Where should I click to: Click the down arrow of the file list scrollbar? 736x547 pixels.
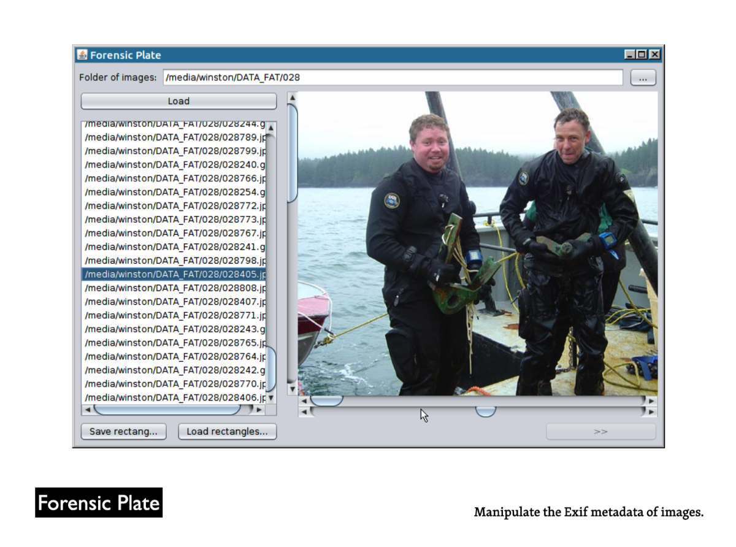[271, 398]
